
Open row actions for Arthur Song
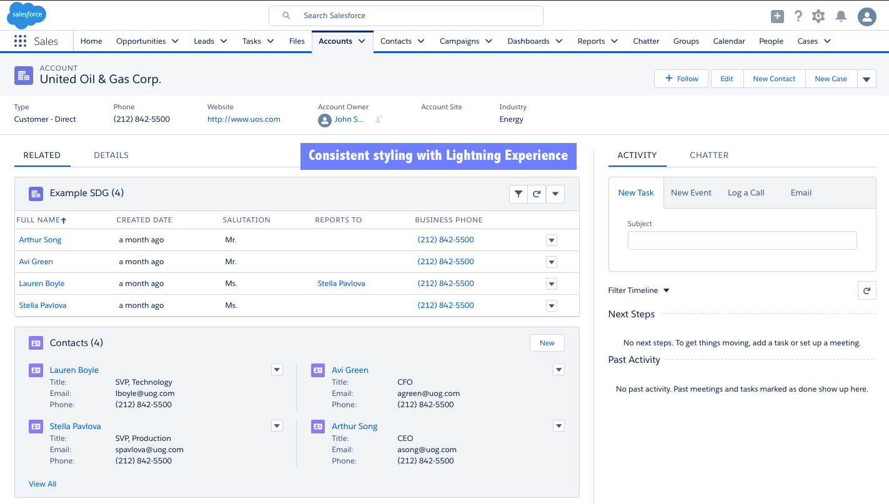click(551, 240)
